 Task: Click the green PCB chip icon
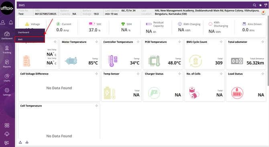tap(154, 61)
